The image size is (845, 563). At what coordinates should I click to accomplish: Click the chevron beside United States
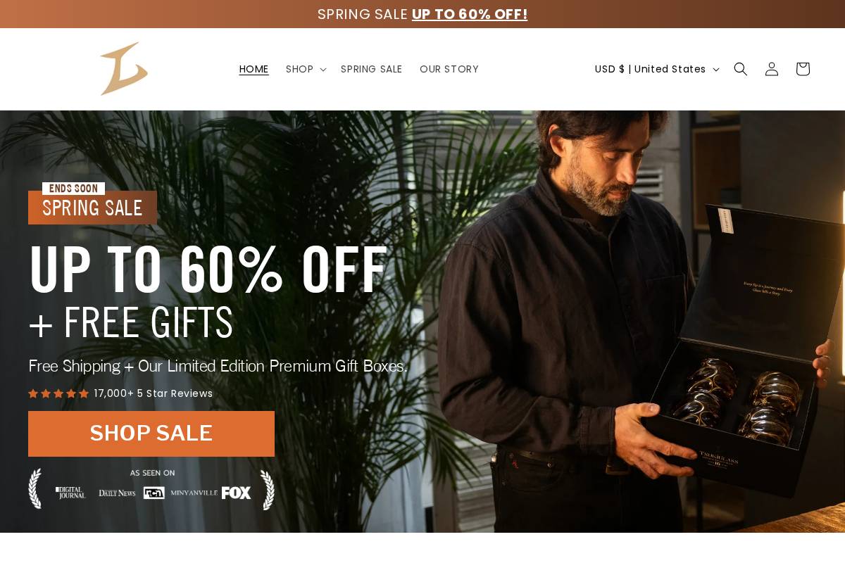click(716, 69)
